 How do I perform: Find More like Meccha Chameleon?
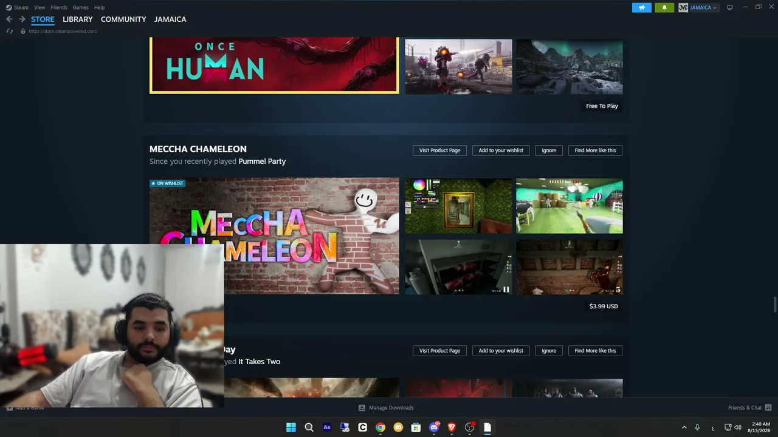tap(595, 151)
